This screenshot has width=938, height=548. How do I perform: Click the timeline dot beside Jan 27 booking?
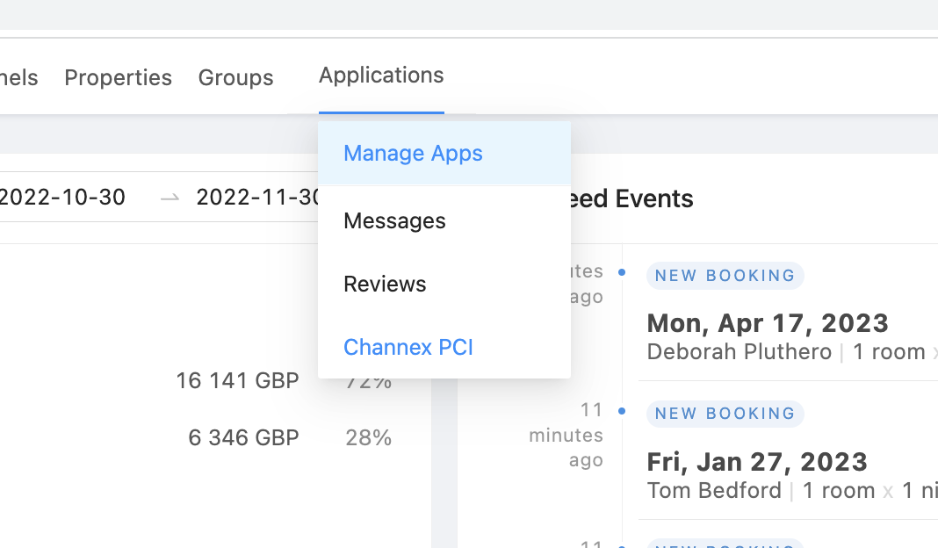pos(622,410)
